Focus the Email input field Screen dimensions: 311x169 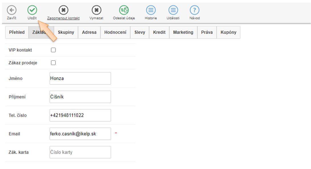tap(80, 134)
